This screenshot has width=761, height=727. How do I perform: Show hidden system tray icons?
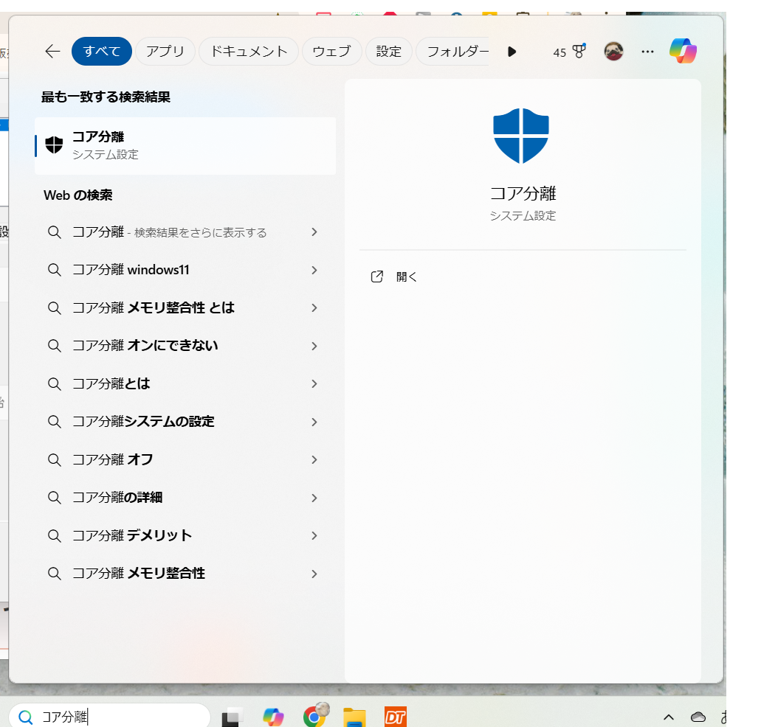tap(668, 717)
